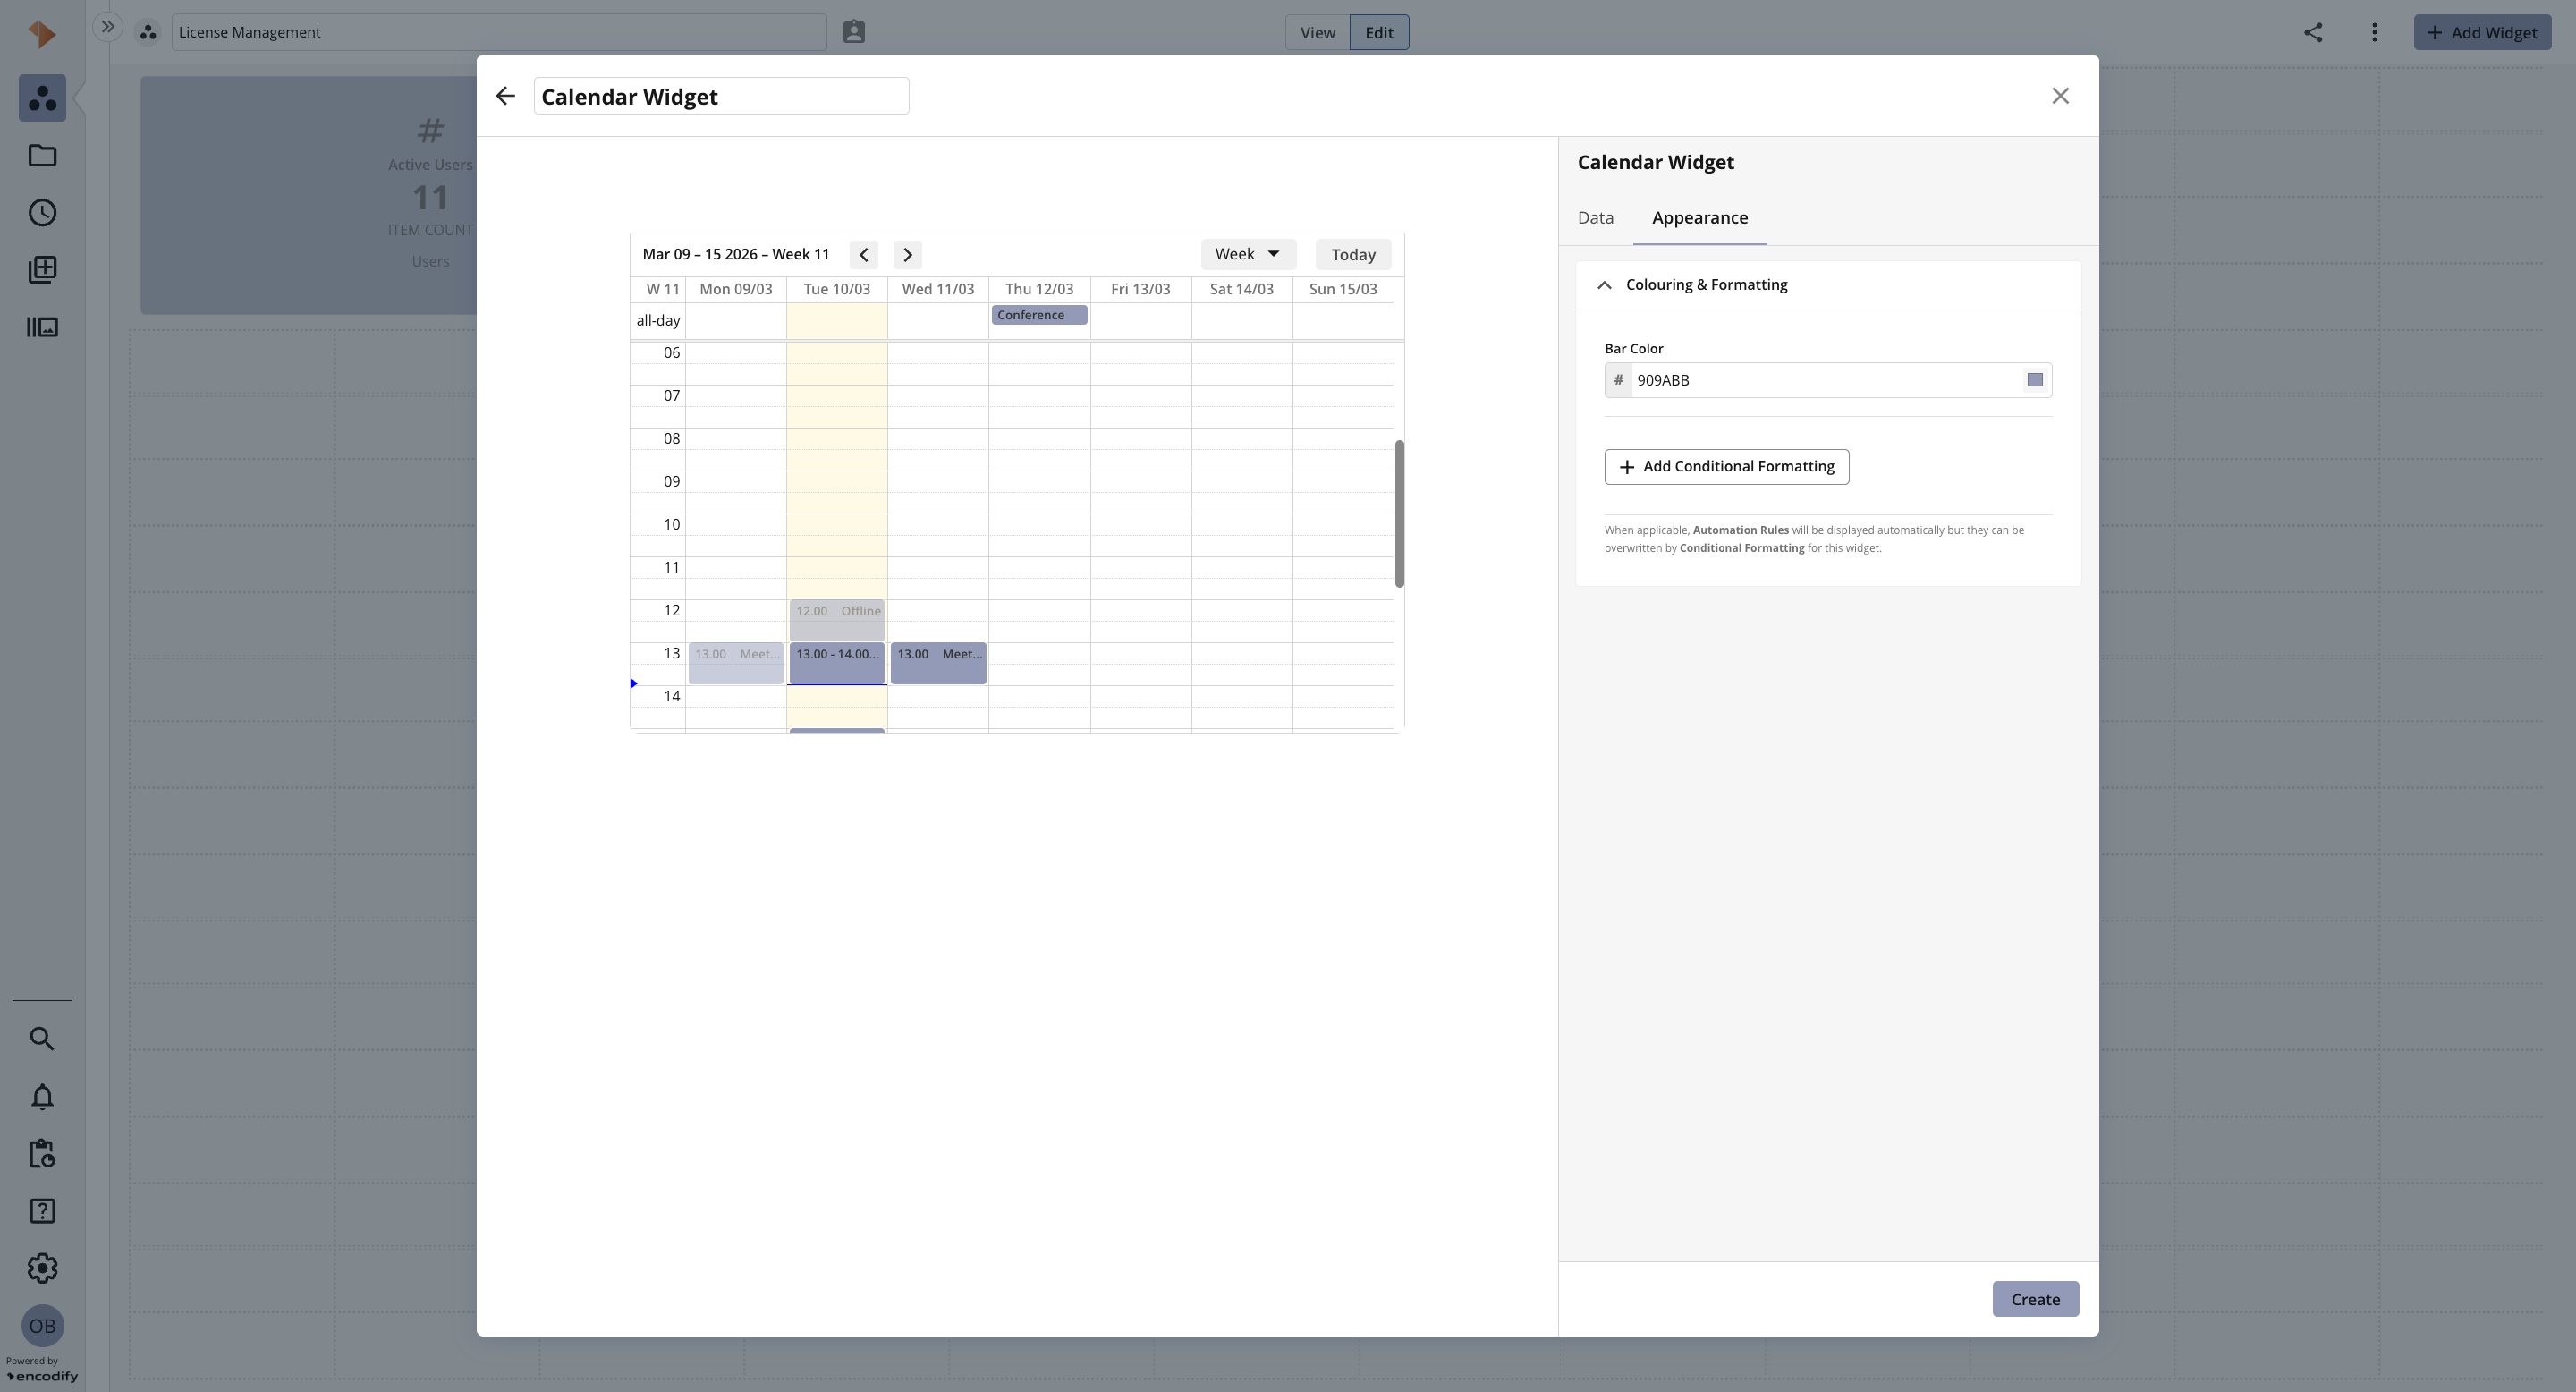The height and width of the screenshot is (1392, 2576).
Task: Click the Calendar Widget title input
Action: tap(721, 96)
